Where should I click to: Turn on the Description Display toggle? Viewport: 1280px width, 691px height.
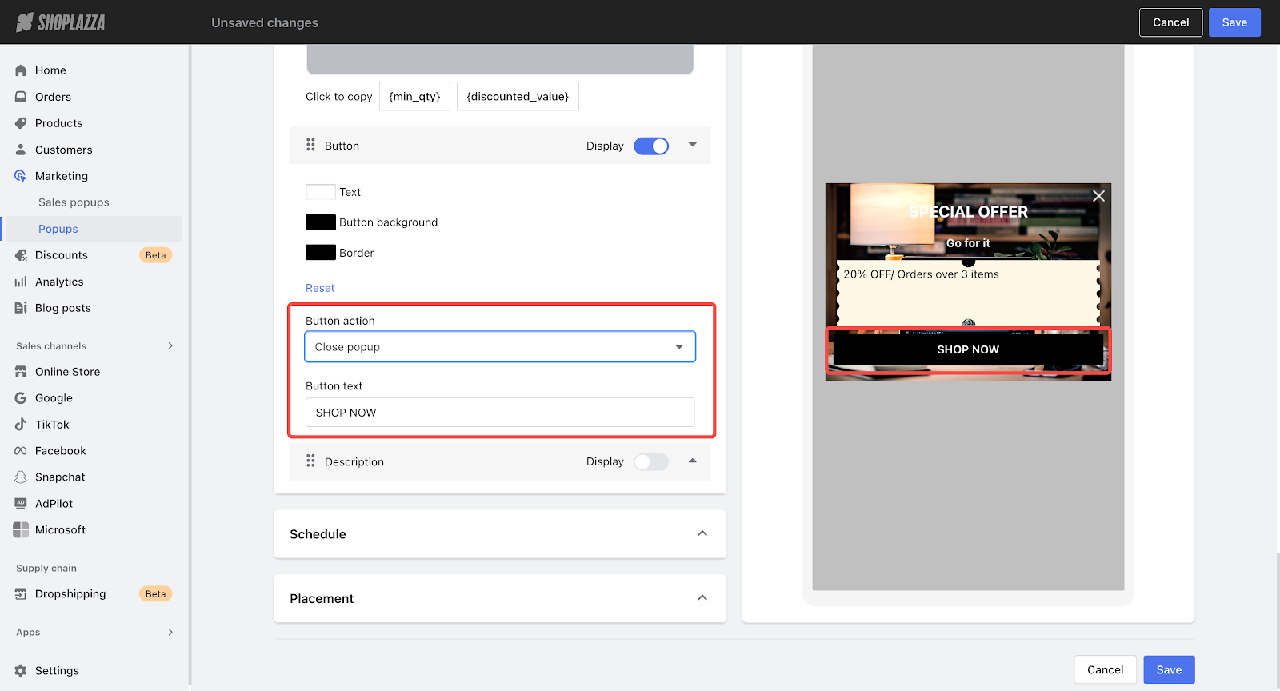pos(651,462)
